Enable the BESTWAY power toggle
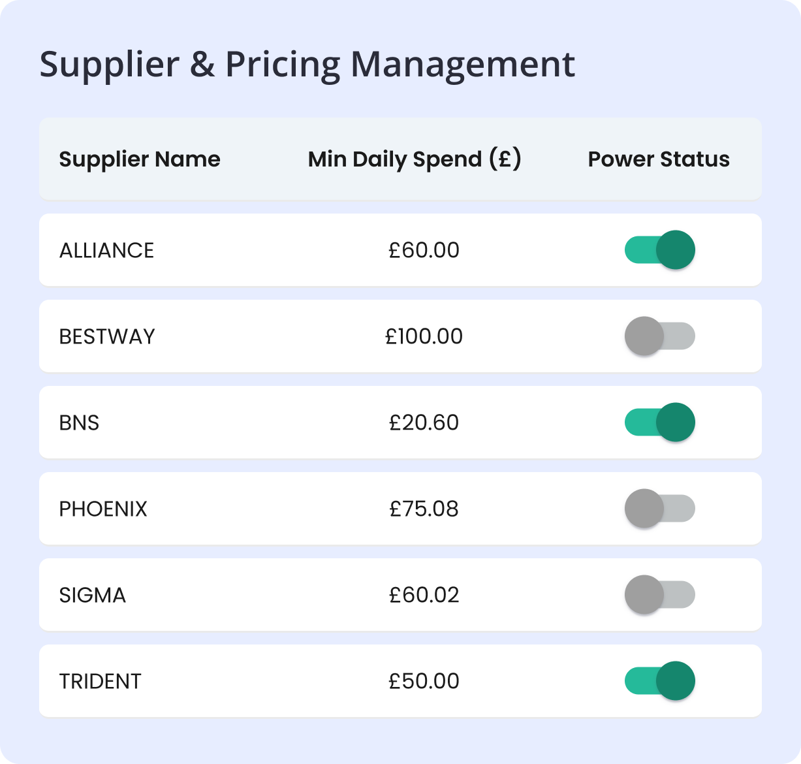Screen dimensions: 801x764 pos(660,336)
